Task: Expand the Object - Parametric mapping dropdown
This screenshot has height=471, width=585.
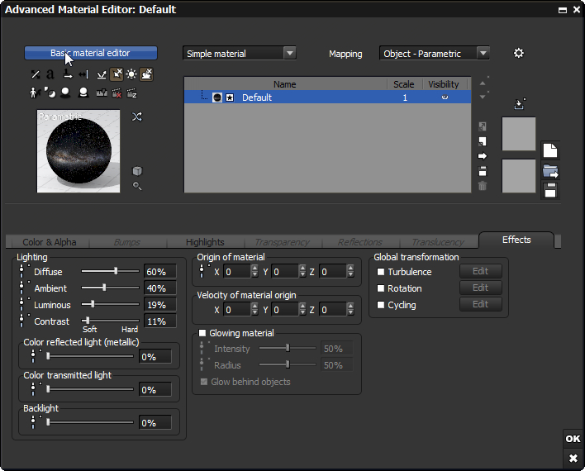Action: [435, 53]
